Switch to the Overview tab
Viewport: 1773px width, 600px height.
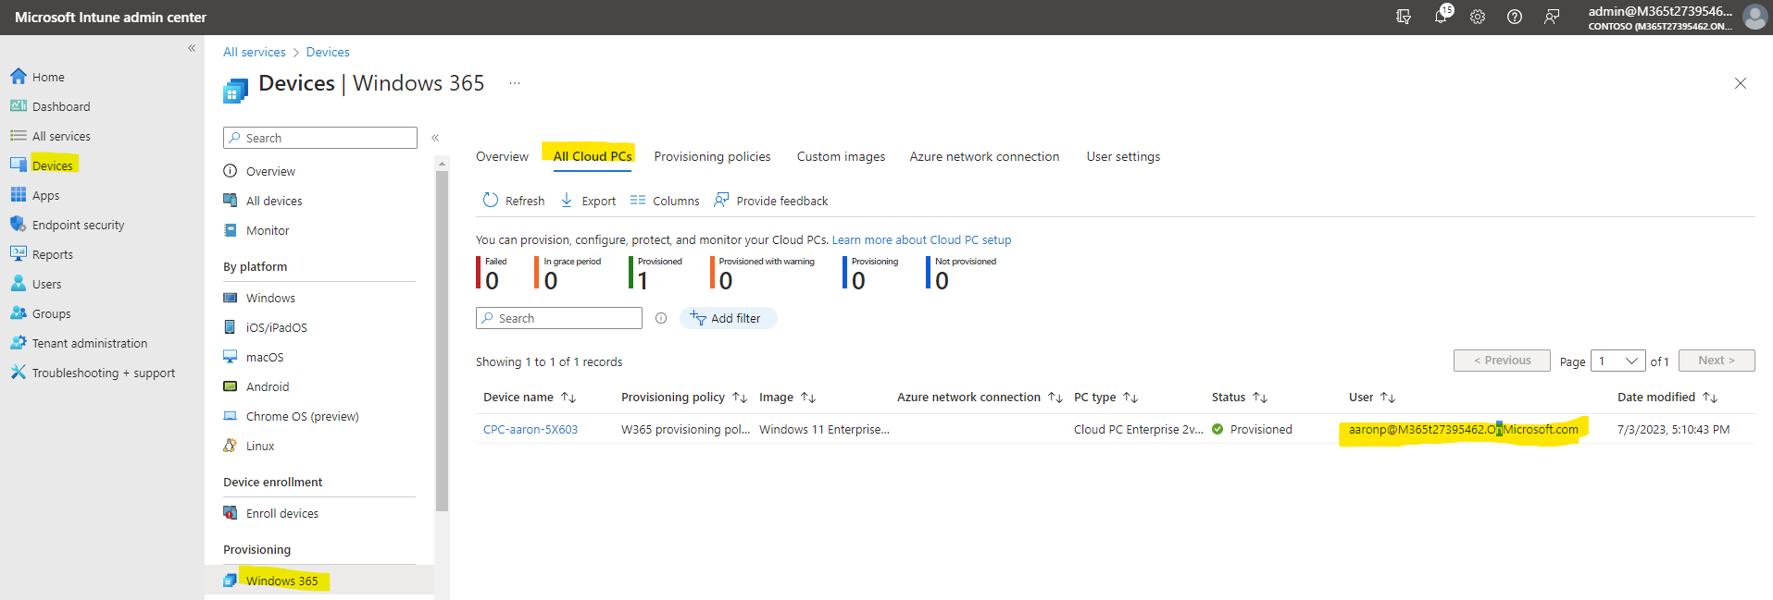point(503,156)
